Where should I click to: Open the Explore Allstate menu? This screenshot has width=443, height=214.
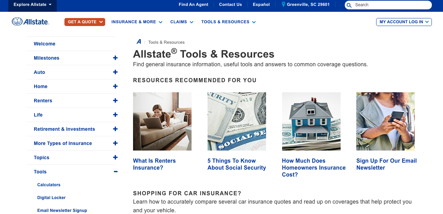click(32, 5)
